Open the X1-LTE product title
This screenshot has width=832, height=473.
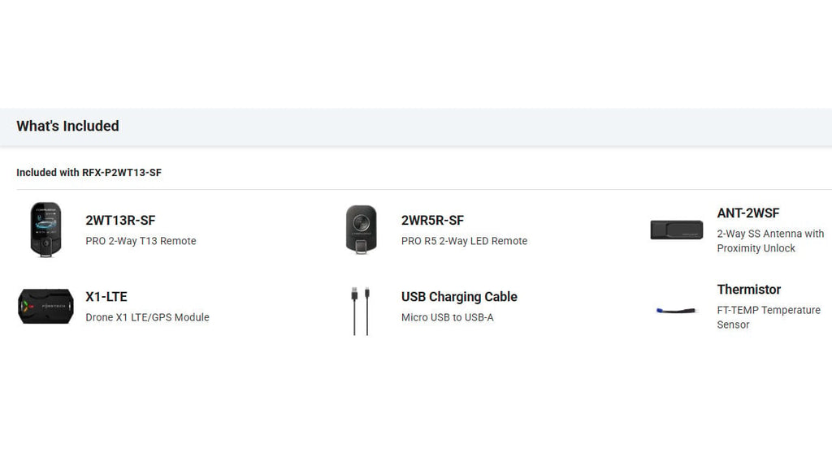[106, 297]
